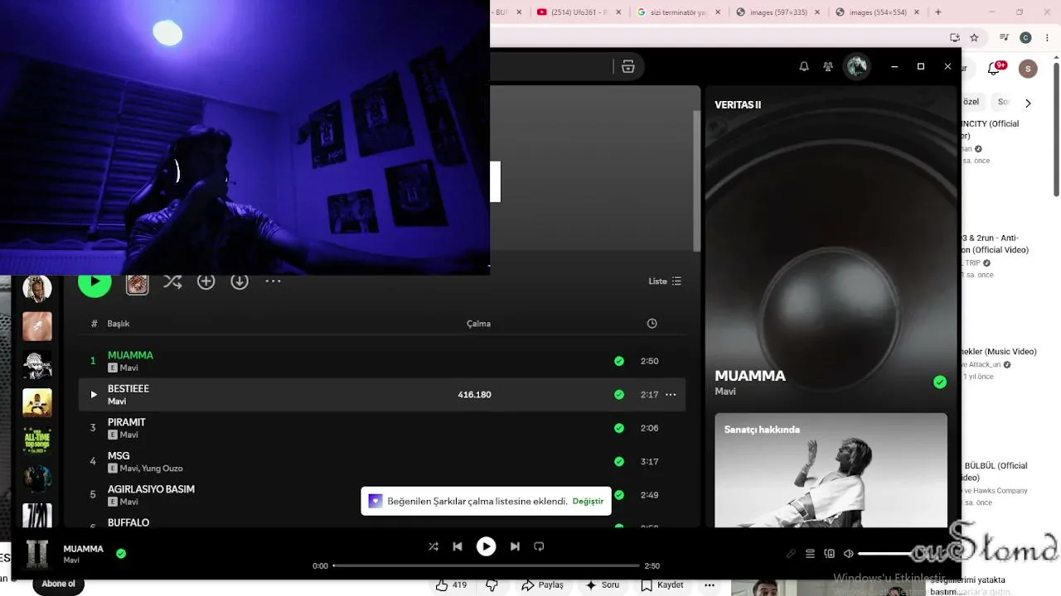
Task: Open Chrome media controls icon
Action: (x=1005, y=37)
